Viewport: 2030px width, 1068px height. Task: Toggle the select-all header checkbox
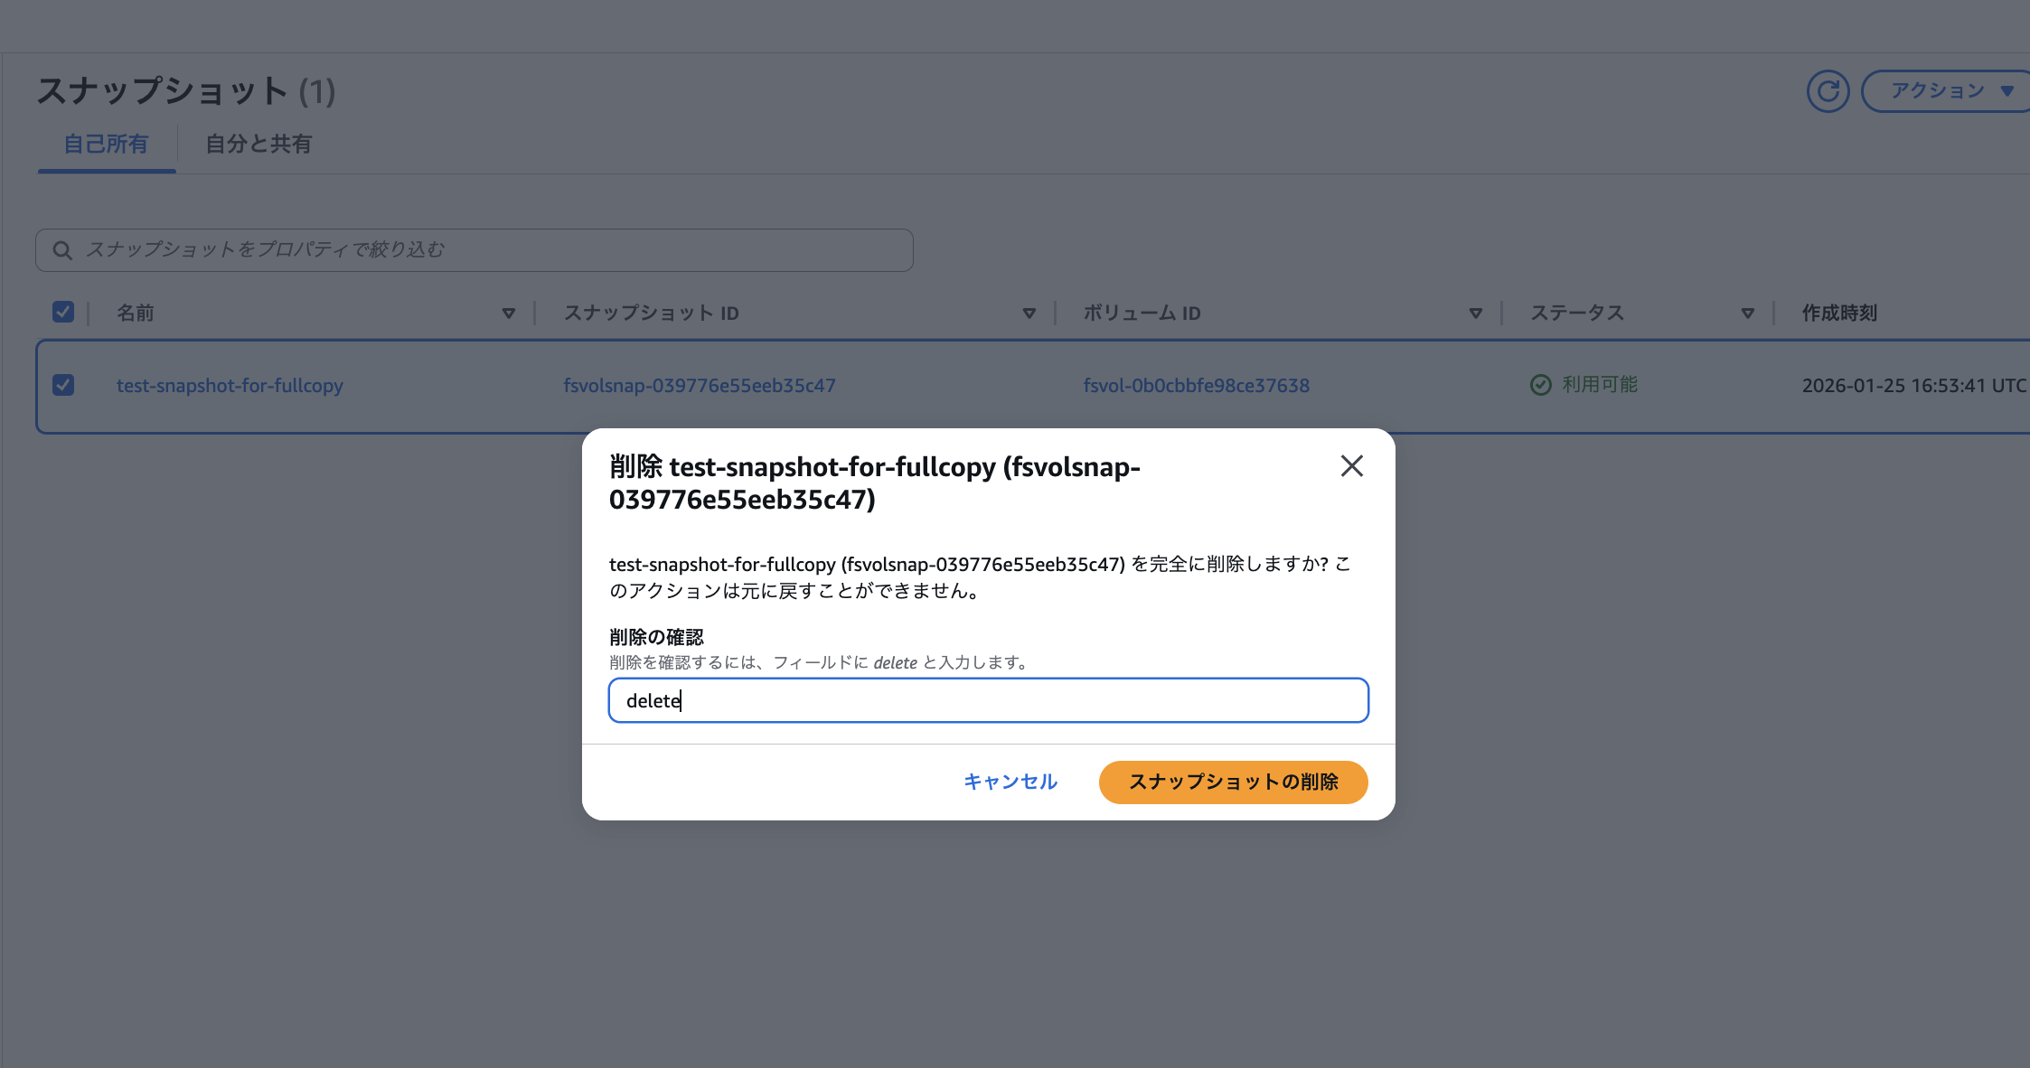[63, 313]
